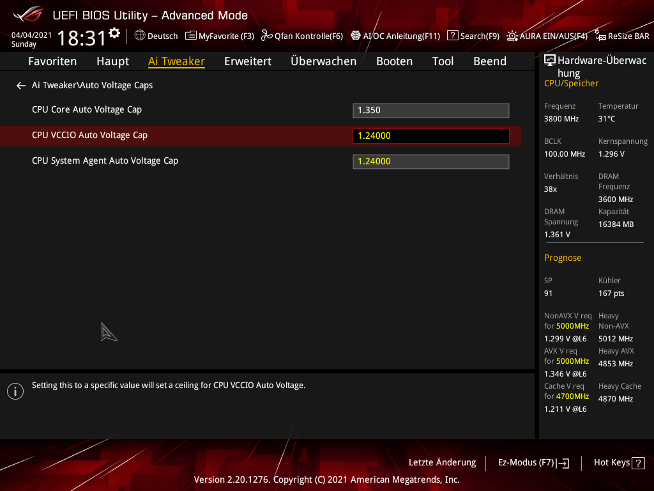
Task: Click the CPU VCCIO Auto Voltage Cap field
Action: coord(431,136)
